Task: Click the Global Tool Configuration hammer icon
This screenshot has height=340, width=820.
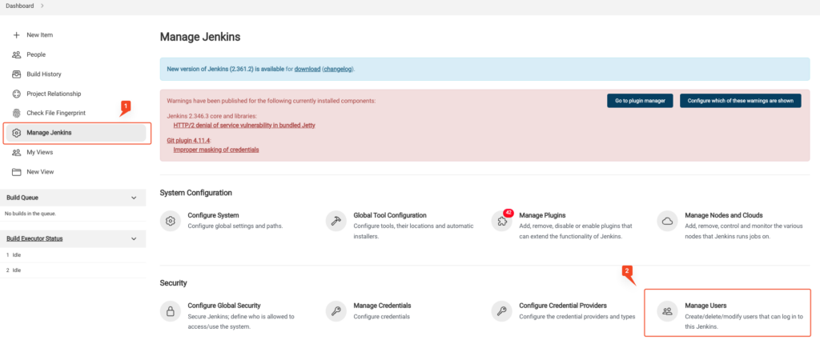Action: 336,221
